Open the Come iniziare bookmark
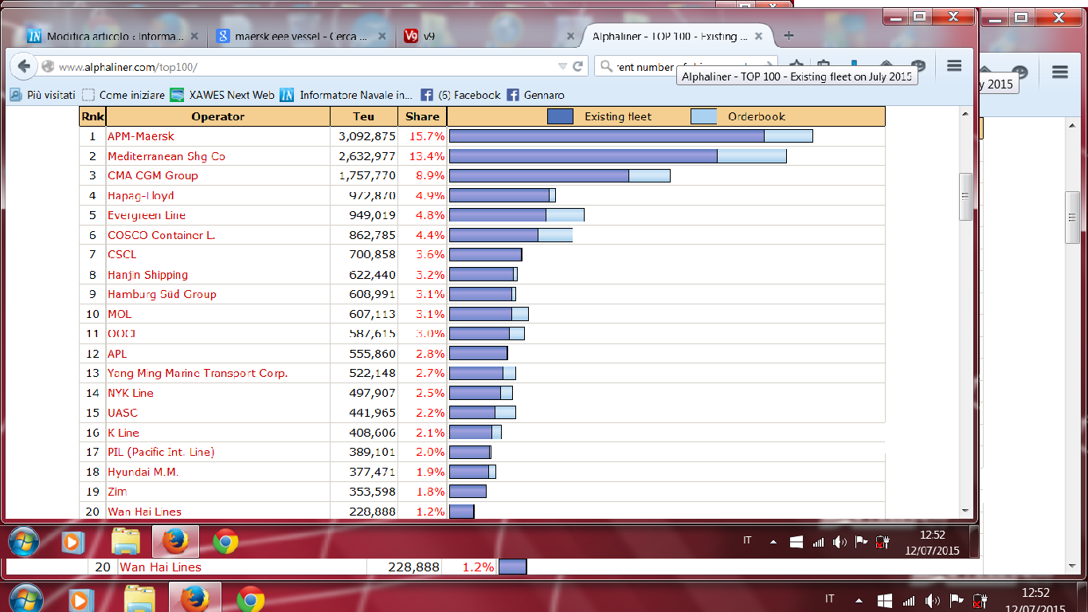 (123, 95)
